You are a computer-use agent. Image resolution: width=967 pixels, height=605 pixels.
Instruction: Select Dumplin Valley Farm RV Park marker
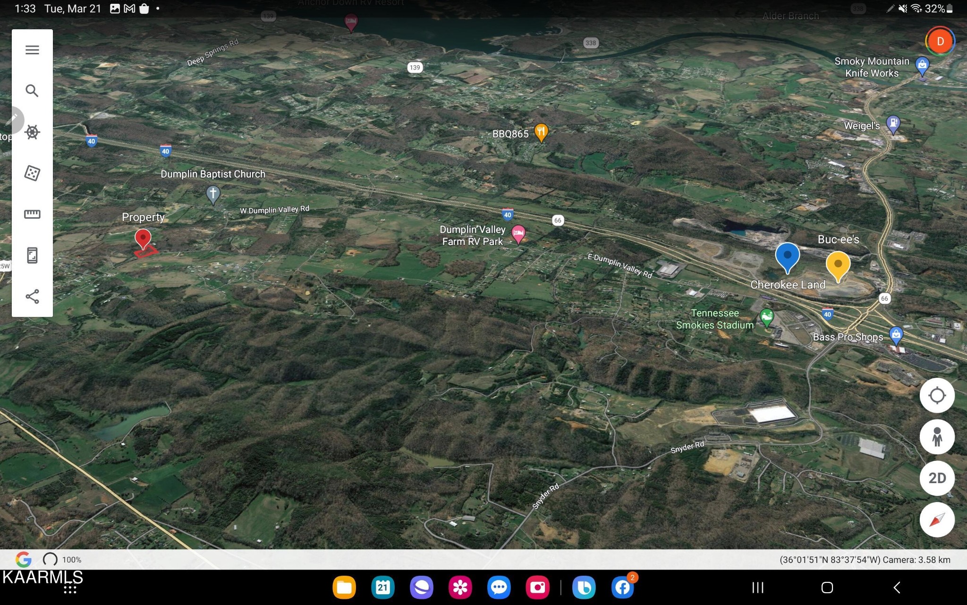point(518,234)
